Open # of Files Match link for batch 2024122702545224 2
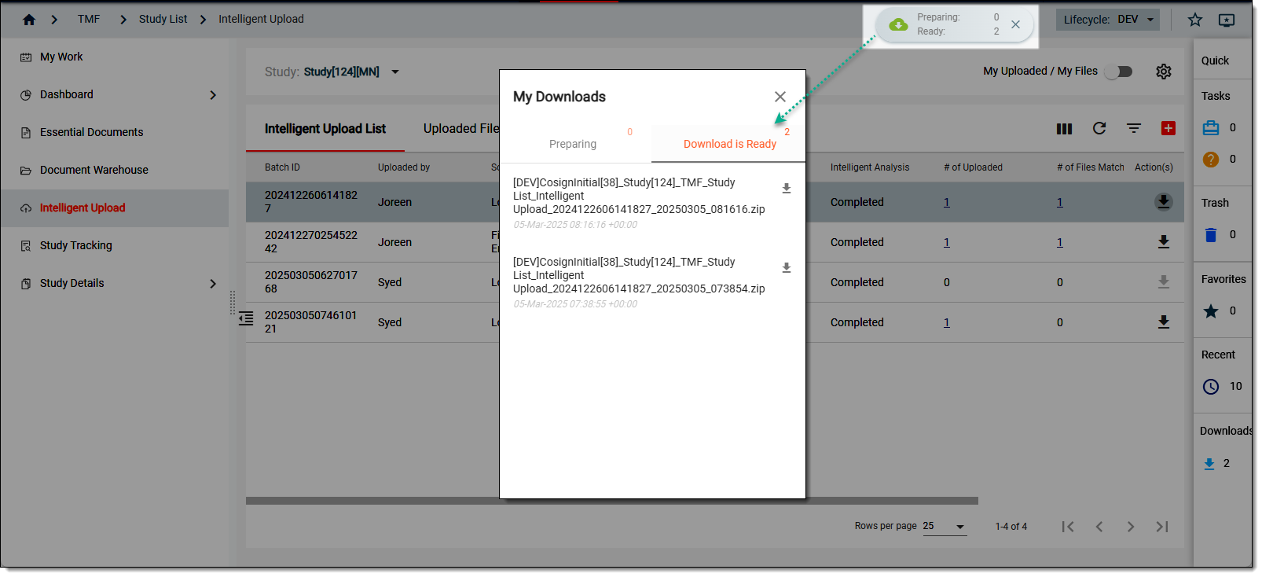Screen dimensions: 1262x577 1060,242
